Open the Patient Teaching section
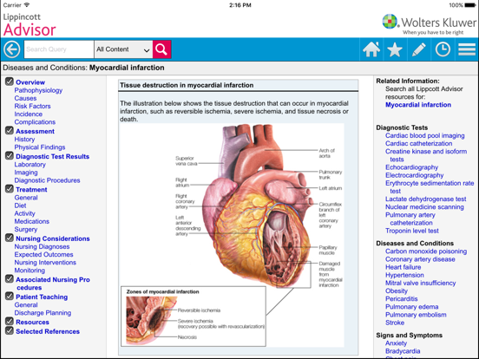 click(42, 297)
